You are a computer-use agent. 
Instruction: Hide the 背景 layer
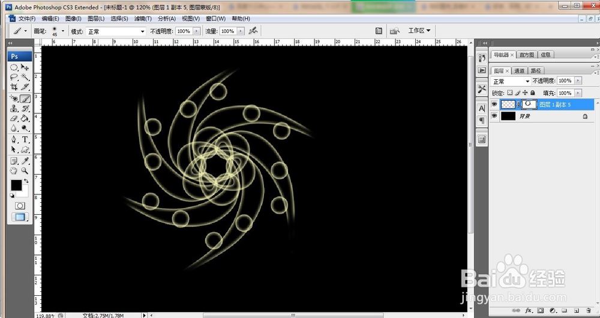[494, 116]
